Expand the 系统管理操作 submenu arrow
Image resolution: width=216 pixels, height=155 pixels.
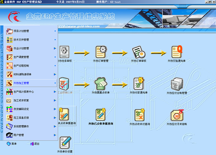[x=55, y=127]
